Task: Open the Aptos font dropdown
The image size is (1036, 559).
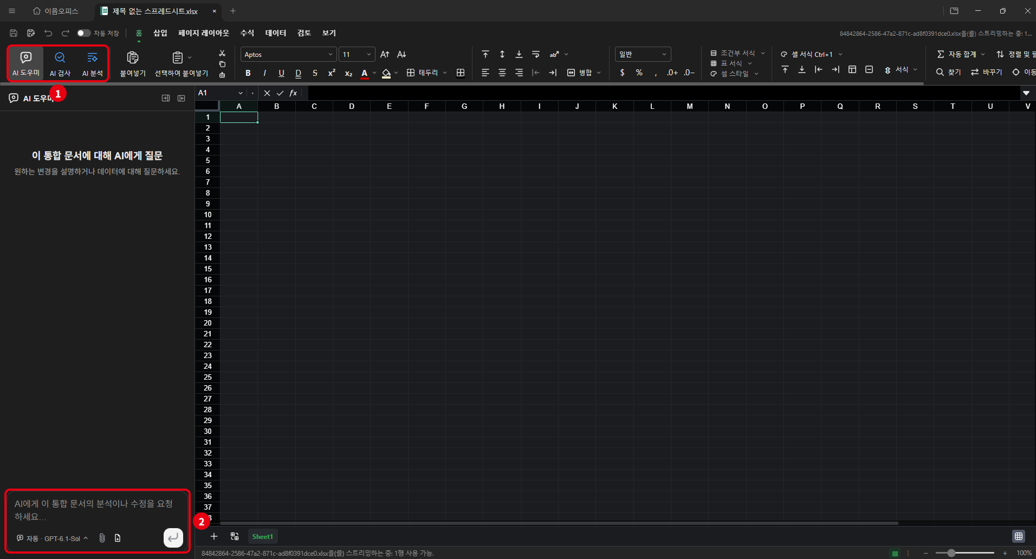Action: [x=289, y=54]
